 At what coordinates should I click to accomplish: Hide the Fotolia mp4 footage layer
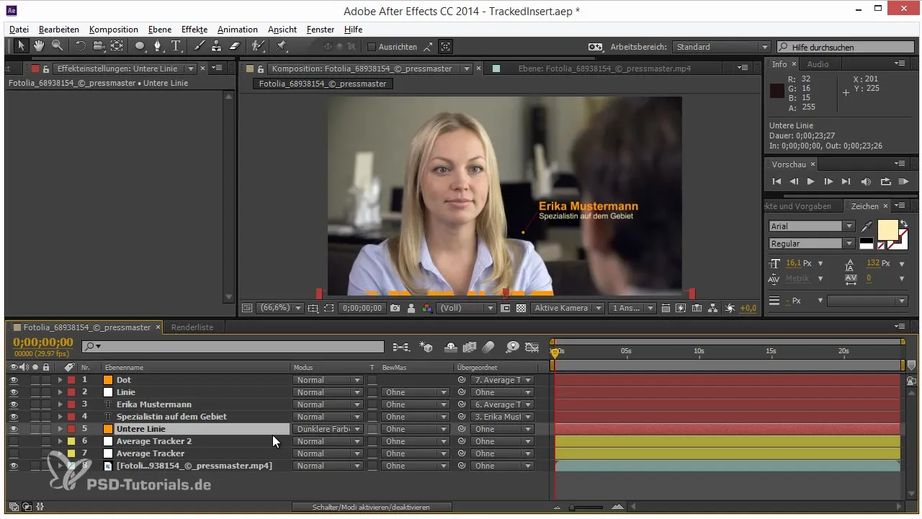pos(14,466)
